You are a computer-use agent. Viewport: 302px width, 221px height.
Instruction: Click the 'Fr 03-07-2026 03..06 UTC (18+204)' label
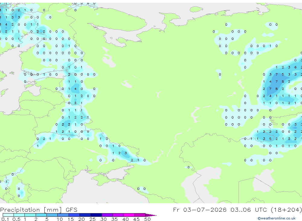click(x=237, y=210)
